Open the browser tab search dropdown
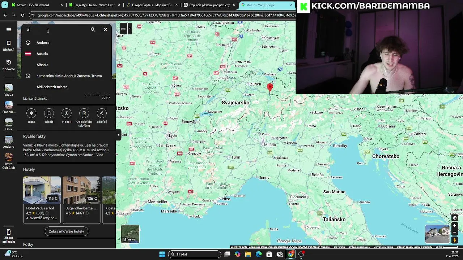Viewport: 463px width, 260px height. click(4, 5)
